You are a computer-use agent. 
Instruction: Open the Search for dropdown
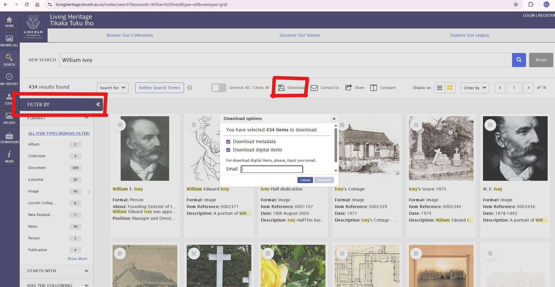tap(113, 88)
